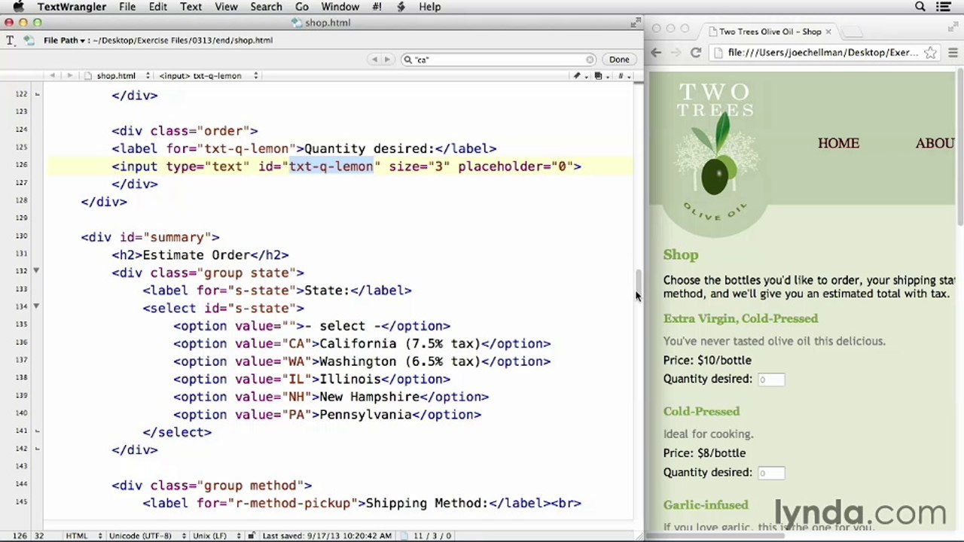
Task: Click the Estimate Order heading on line 131
Action: [197, 254]
